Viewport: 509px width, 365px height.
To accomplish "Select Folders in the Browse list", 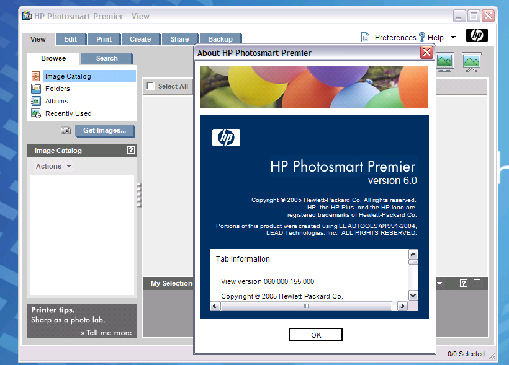I will (x=58, y=89).
